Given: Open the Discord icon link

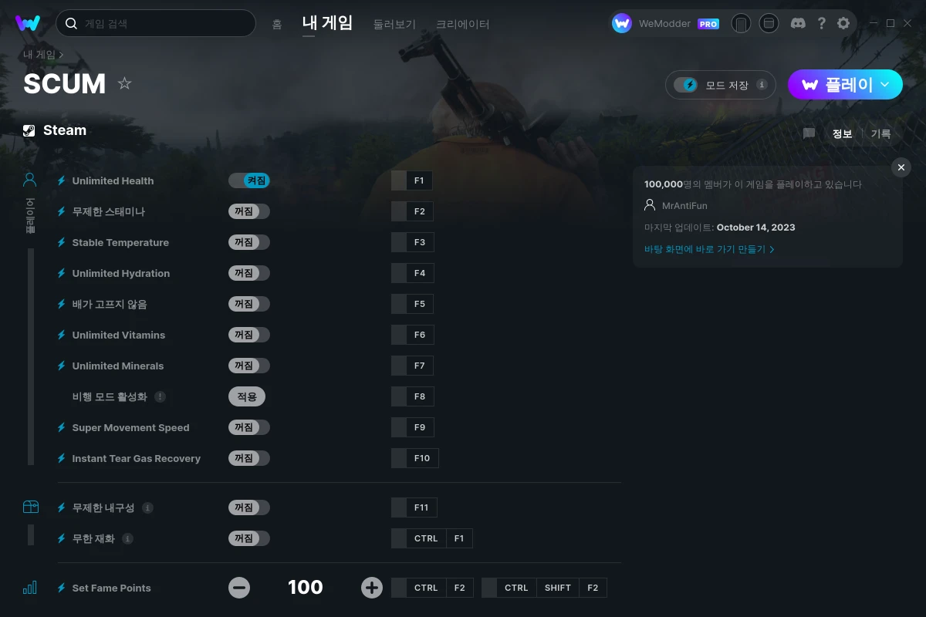Looking at the screenshot, I should (x=798, y=23).
